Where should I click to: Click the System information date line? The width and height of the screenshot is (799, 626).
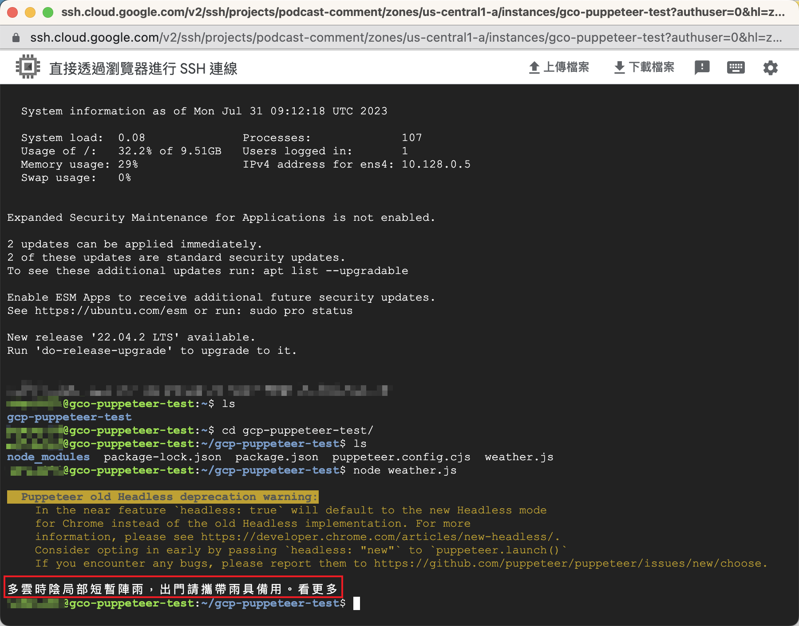(x=204, y=111)
